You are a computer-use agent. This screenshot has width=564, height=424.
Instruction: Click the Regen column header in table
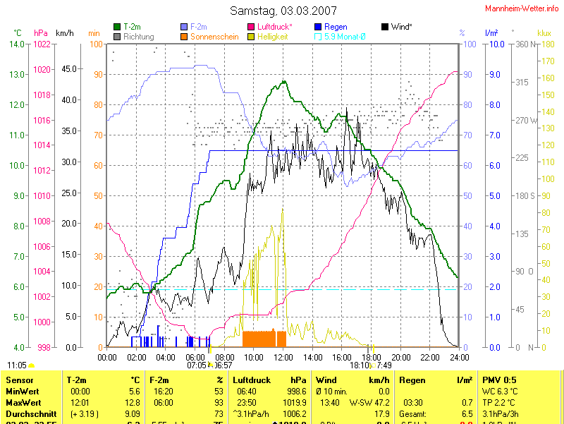(412, 380)
